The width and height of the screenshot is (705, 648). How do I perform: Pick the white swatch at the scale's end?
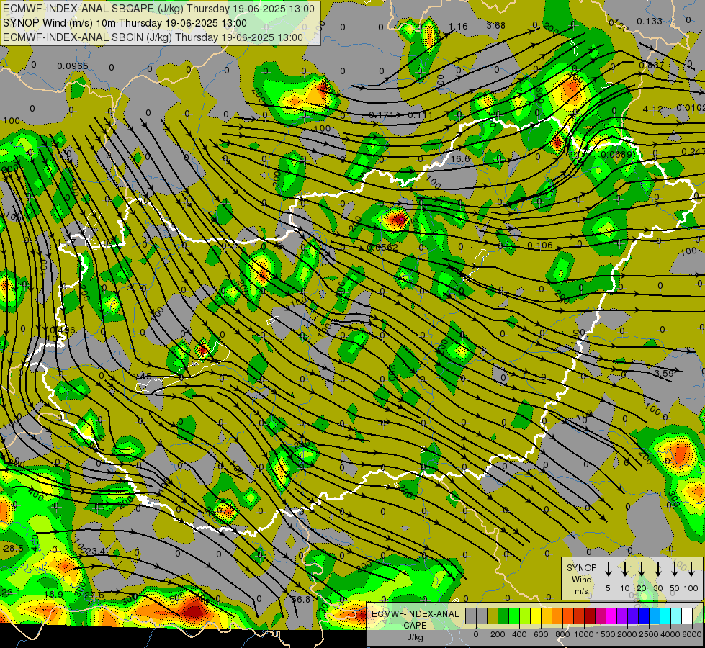[686, 616]
